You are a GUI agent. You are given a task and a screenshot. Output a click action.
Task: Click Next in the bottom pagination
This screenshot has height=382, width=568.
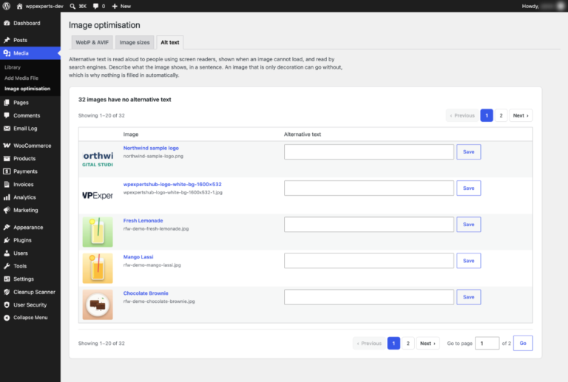427,344
